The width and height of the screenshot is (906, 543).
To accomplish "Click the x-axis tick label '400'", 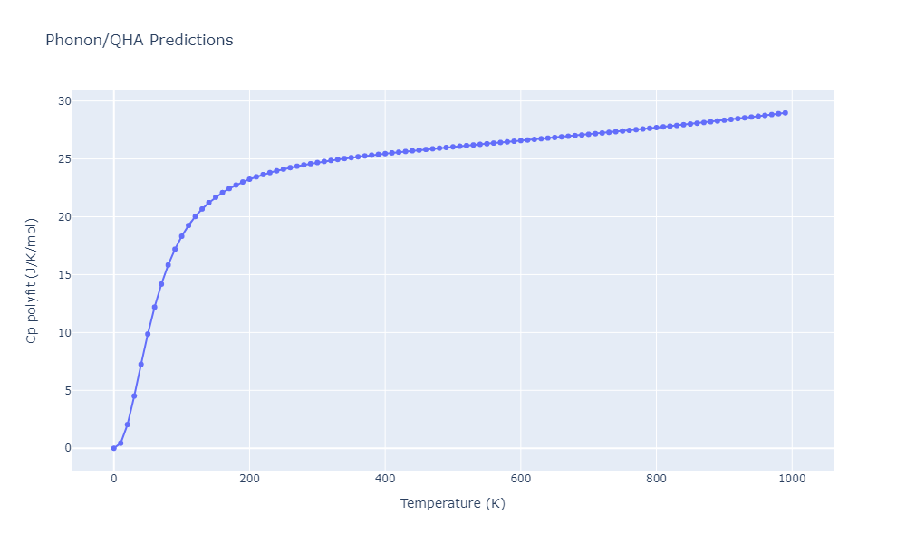I will click(x=385, y=479).
